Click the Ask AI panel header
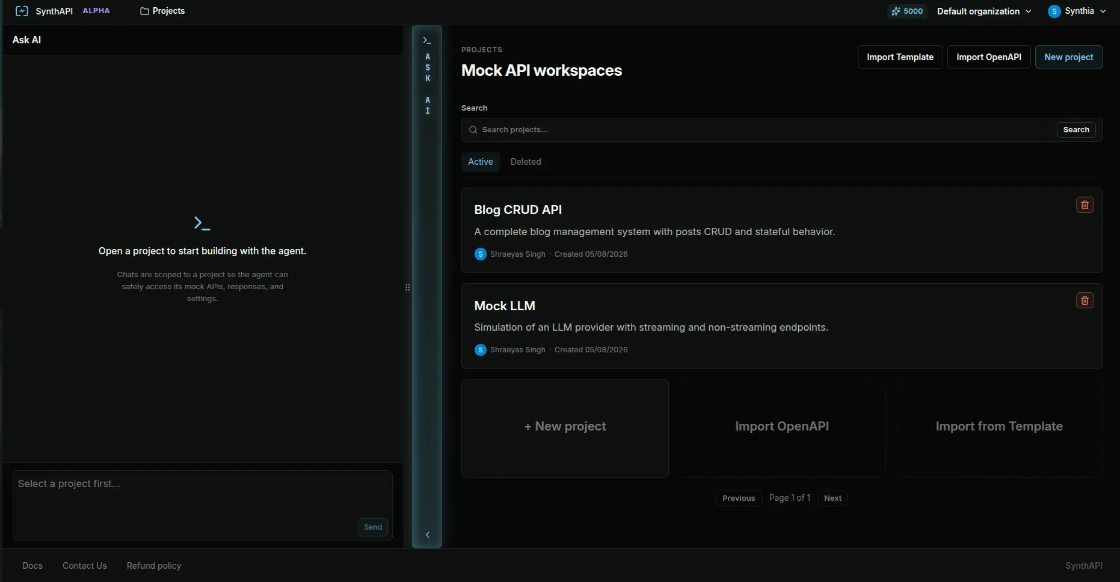This screenshot has width=1120, height=582. coord(203,40)
